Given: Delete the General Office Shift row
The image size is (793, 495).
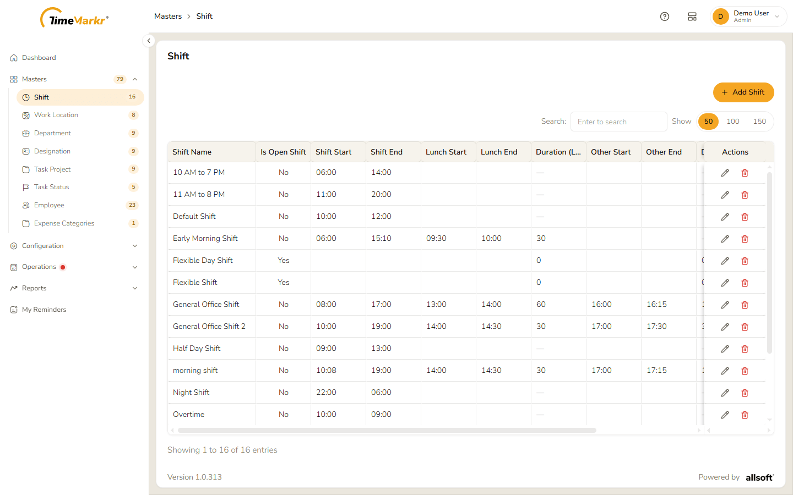Looking at the screenshot, I should click(745, 305).
